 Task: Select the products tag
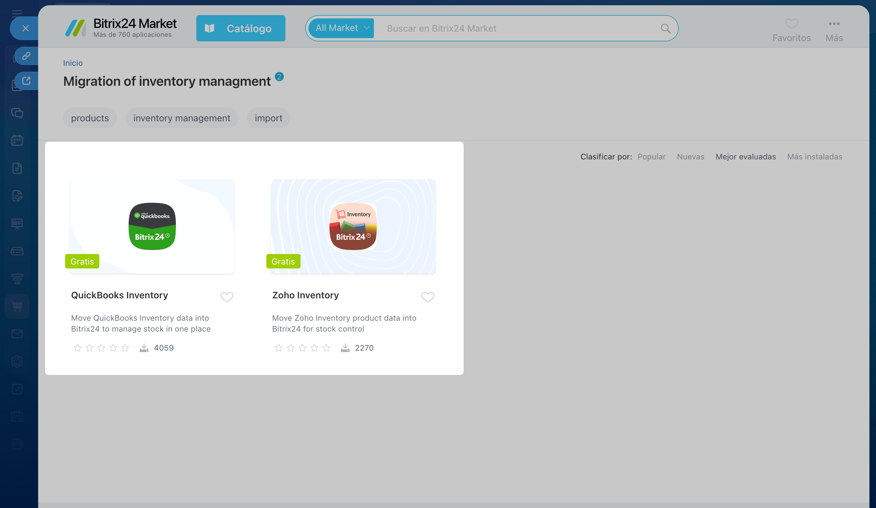click(x=90, y=118)
